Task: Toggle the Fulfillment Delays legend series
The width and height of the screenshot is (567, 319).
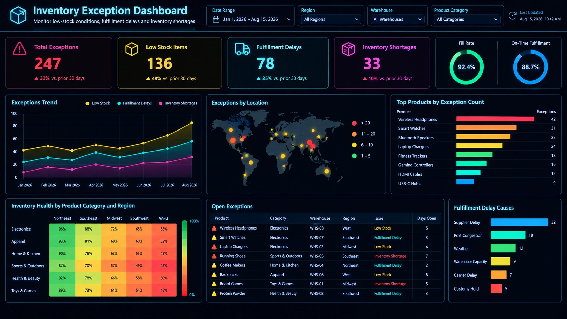Action: [134, 103]
